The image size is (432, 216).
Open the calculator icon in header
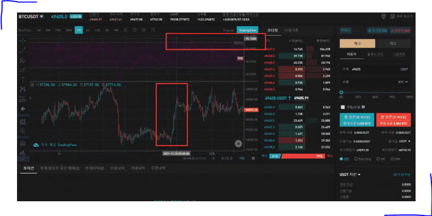point(393,16)
